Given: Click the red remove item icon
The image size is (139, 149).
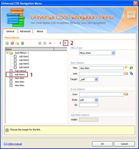Looking at the screenshot, I should 12,43.
